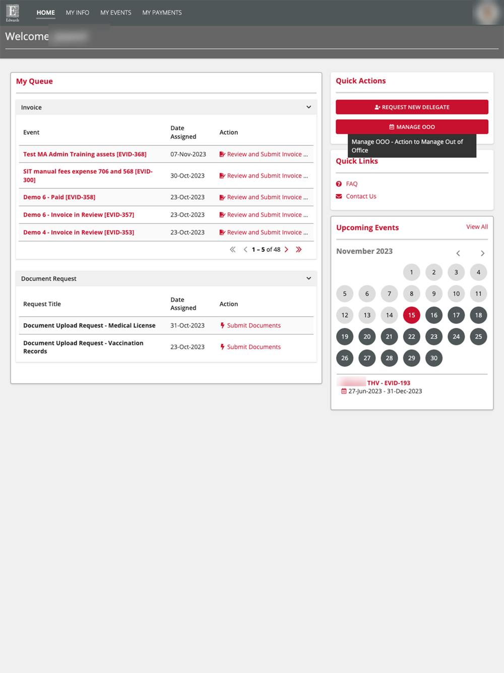Open the user profile avatar
Screen dimensions: 504x673
487,13
